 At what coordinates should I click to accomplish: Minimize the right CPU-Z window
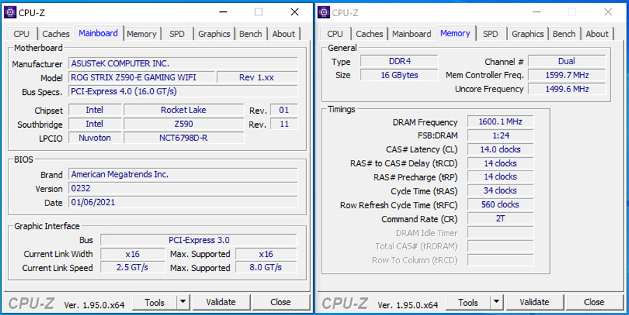[x=537, y=13]
